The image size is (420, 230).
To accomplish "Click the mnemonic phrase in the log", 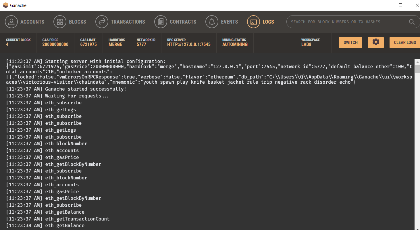I will (248, 82).
